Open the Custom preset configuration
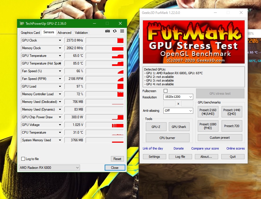This screenshot has width=261, height=199. pyautogui.click(x=220, y=138)
